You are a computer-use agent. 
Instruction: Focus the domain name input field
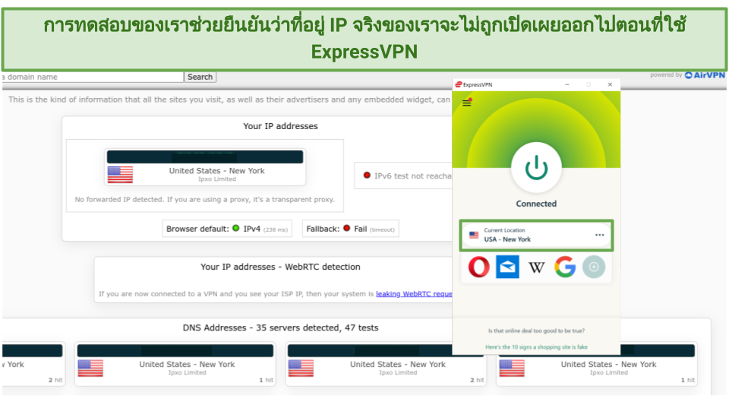tap(93, 77)
